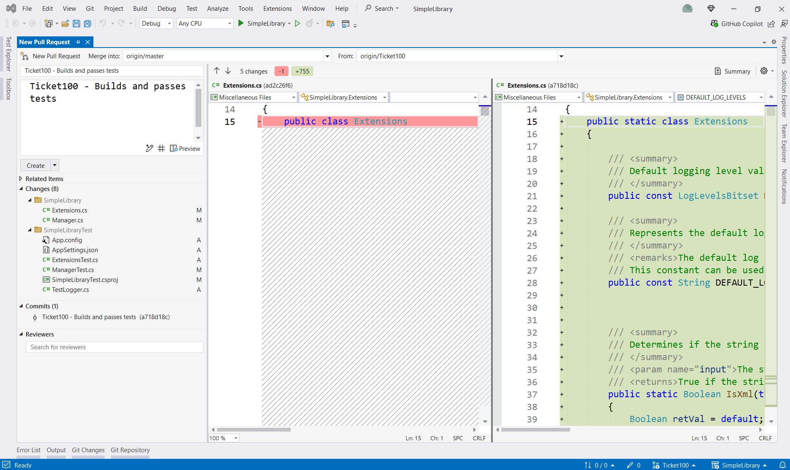Screen dimensions: 790x470
Task: Click the Save All double disk icon
Action: point(88,24)
